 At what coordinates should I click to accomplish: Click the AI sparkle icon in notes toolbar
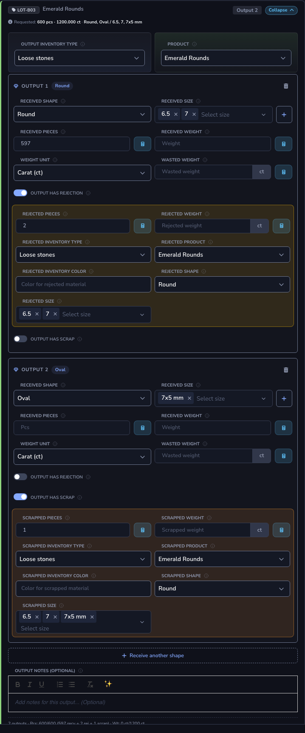point(108,684)
